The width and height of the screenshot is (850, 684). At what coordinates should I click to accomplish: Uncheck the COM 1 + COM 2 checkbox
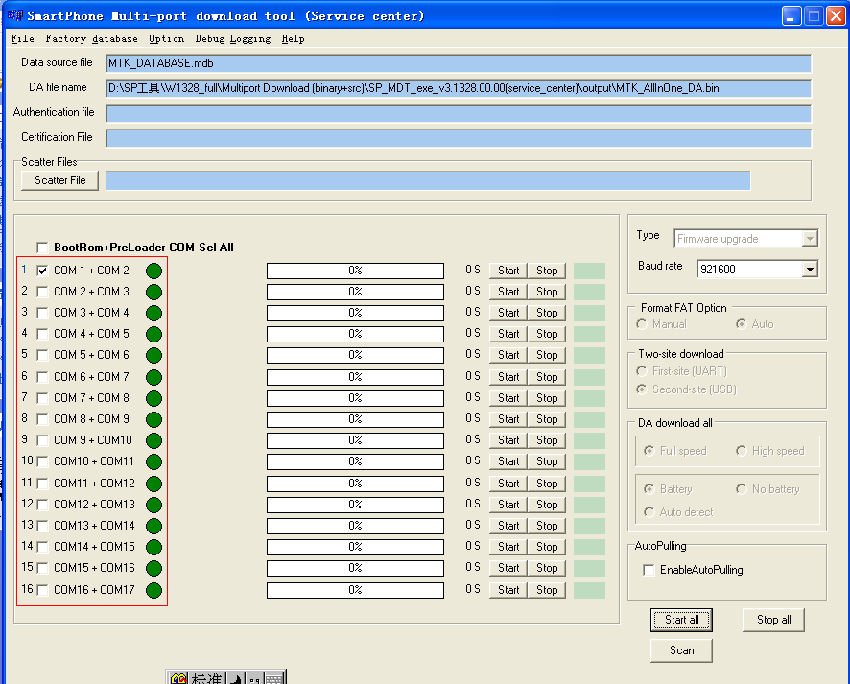42,271
